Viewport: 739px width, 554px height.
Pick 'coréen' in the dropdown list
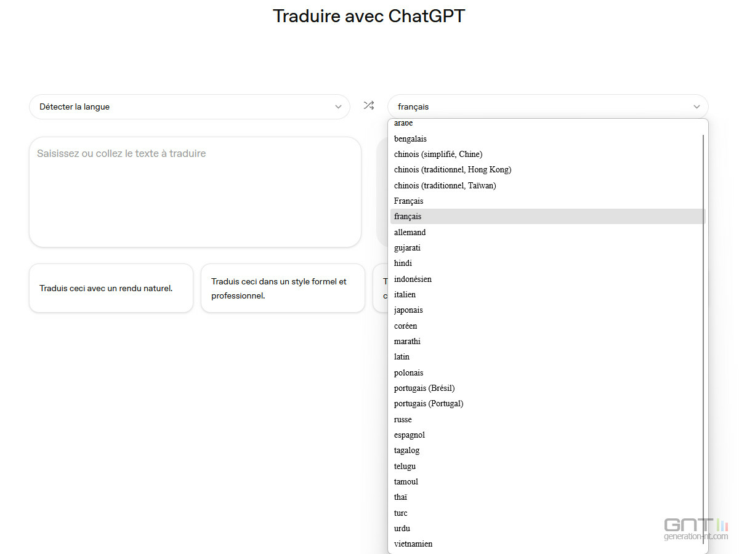[406, 326]
